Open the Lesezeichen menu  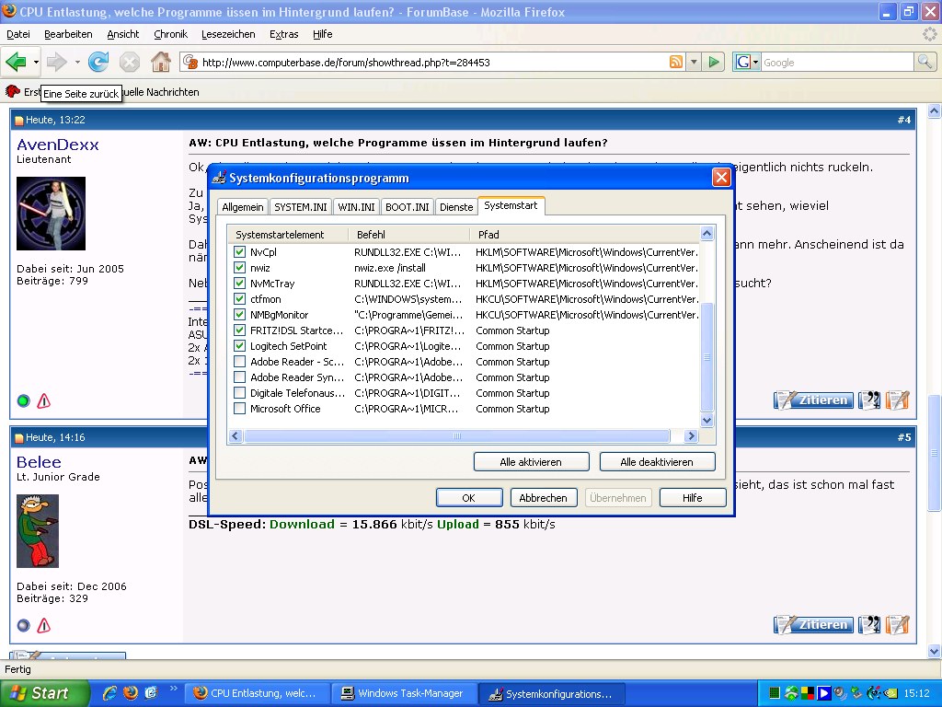(228, 34)
